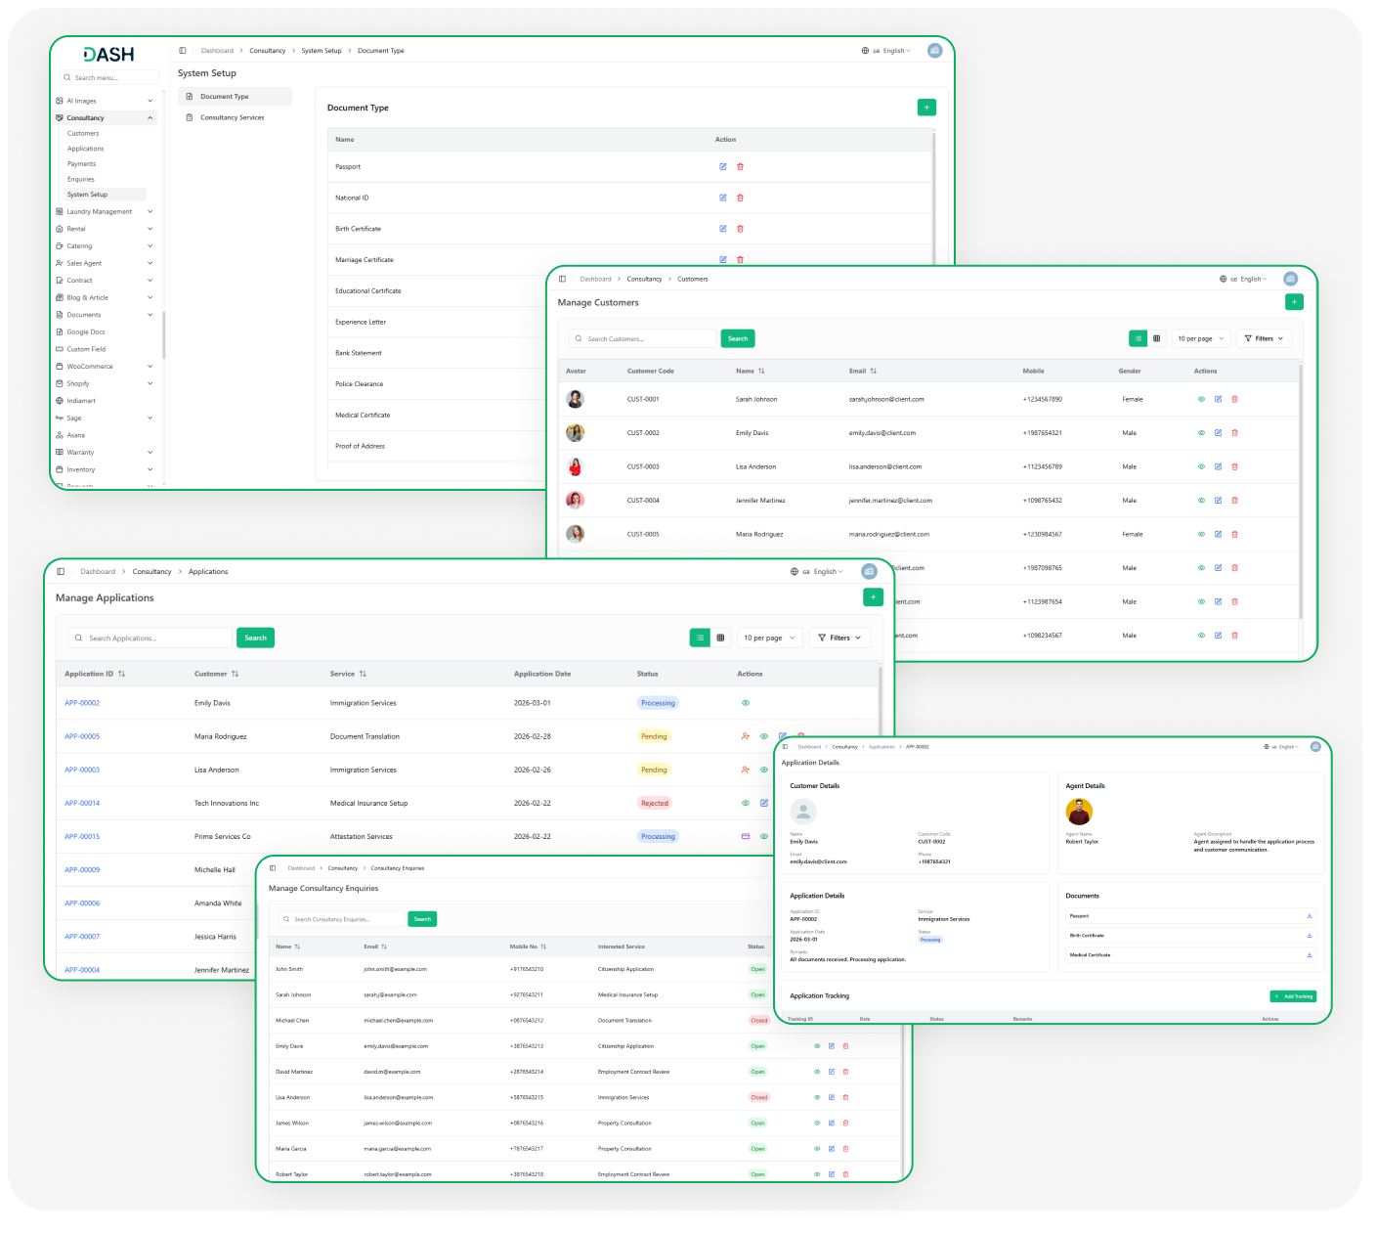Switch Manage Customers to list view
This screenshot has width=1376, height=1234.
pos(1138,338)
